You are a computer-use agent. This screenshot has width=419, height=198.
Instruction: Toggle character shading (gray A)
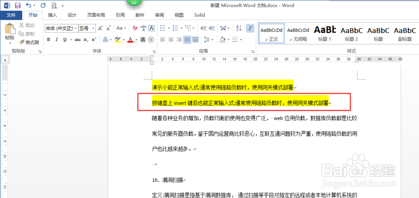tap(143, 40)
